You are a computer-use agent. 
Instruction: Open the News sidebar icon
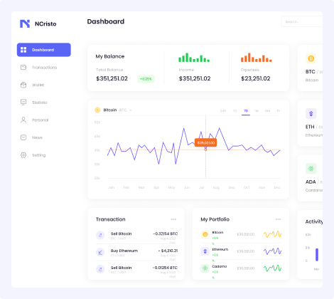pyautogui.click(x=23, y=137)
